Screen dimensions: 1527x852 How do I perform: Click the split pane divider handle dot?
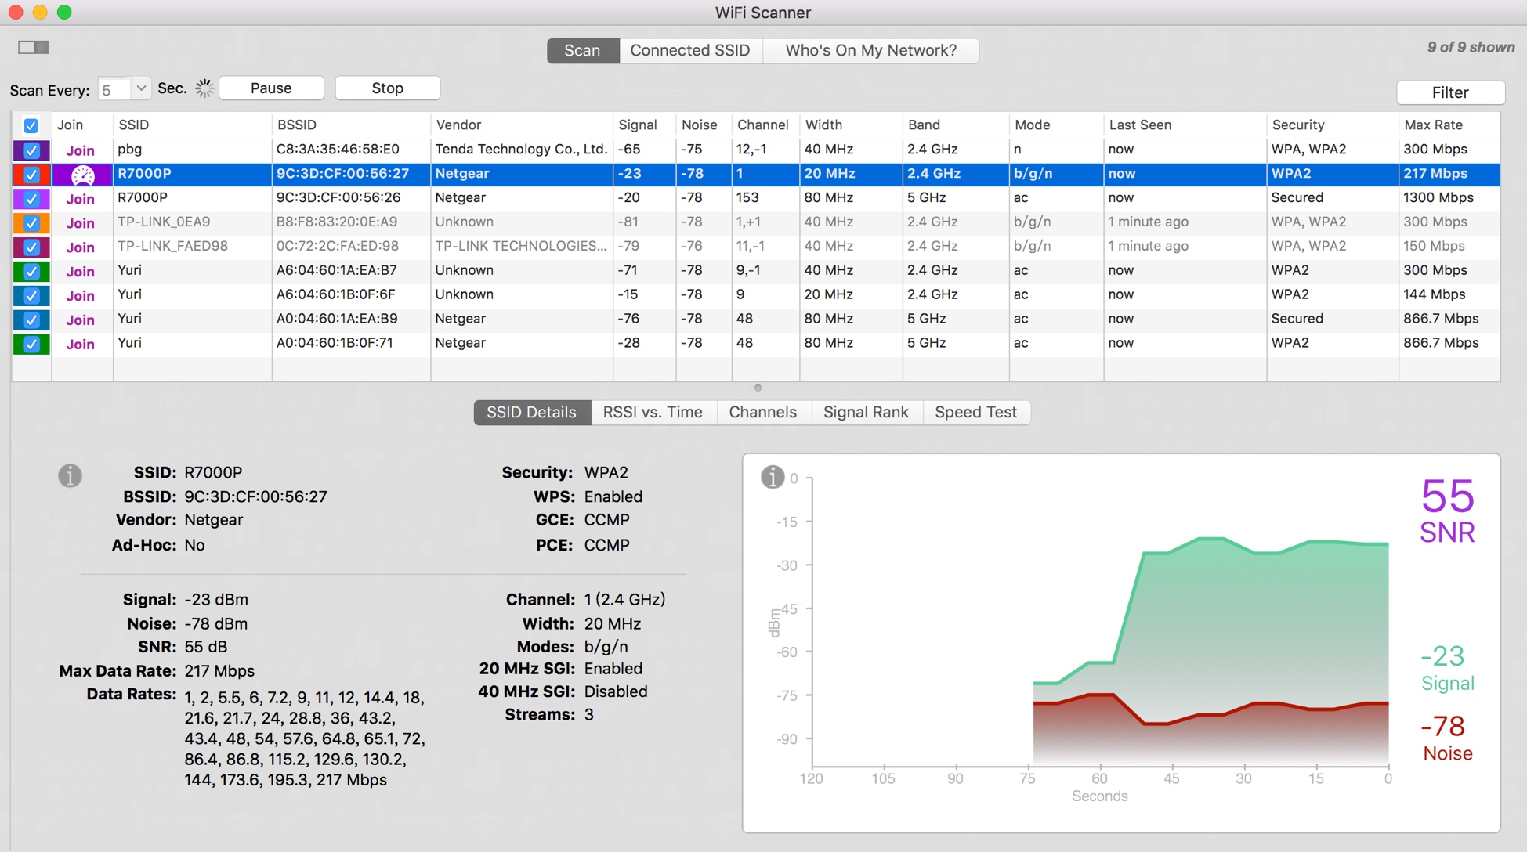coord(758,388)
